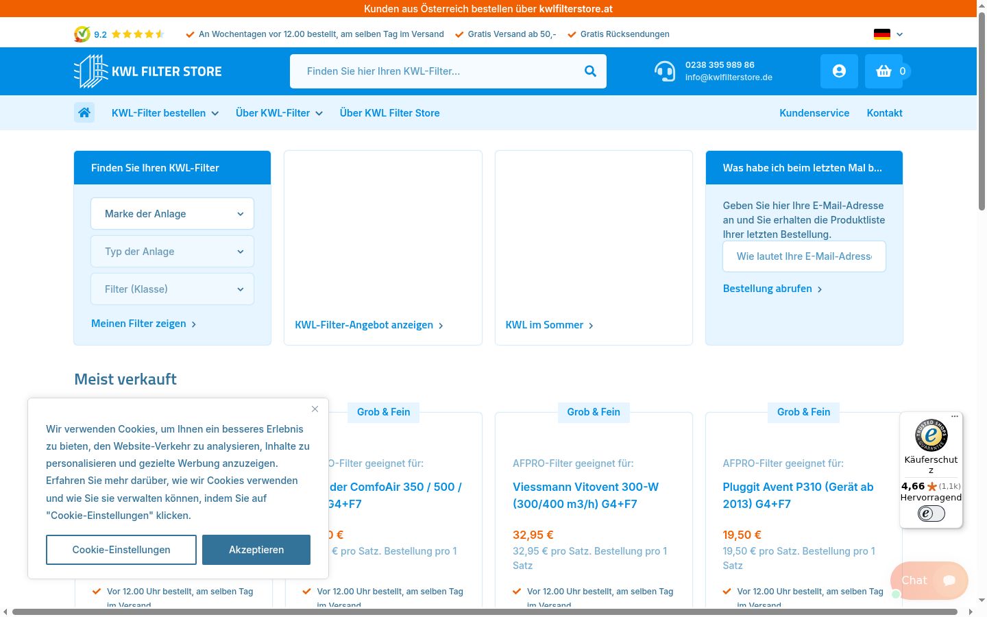Viewport: 987px width, 617px height.
Task: Click the KWL Filter Store logo
Action: pos(148,71)
